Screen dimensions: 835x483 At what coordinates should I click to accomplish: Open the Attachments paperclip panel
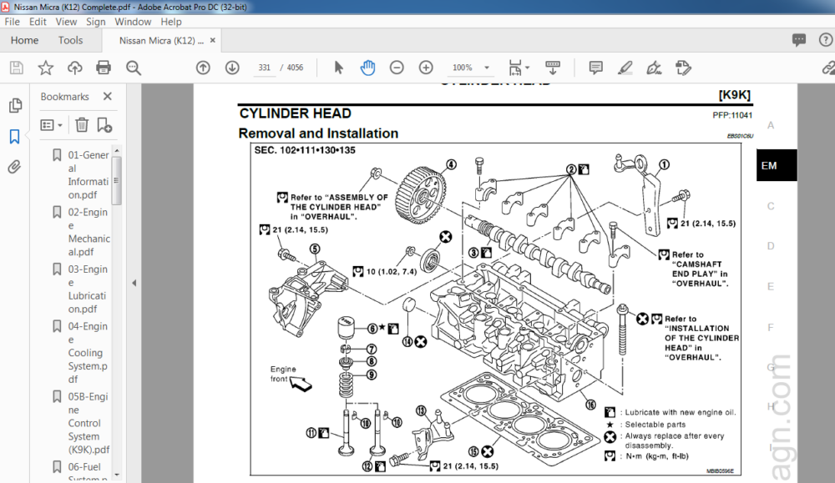click(14, 167)
